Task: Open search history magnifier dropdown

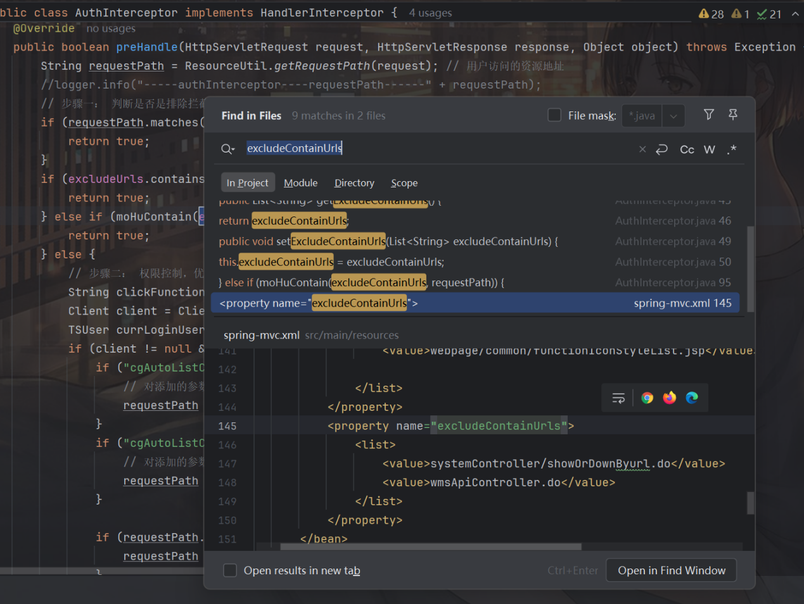Action: (227, 149)
